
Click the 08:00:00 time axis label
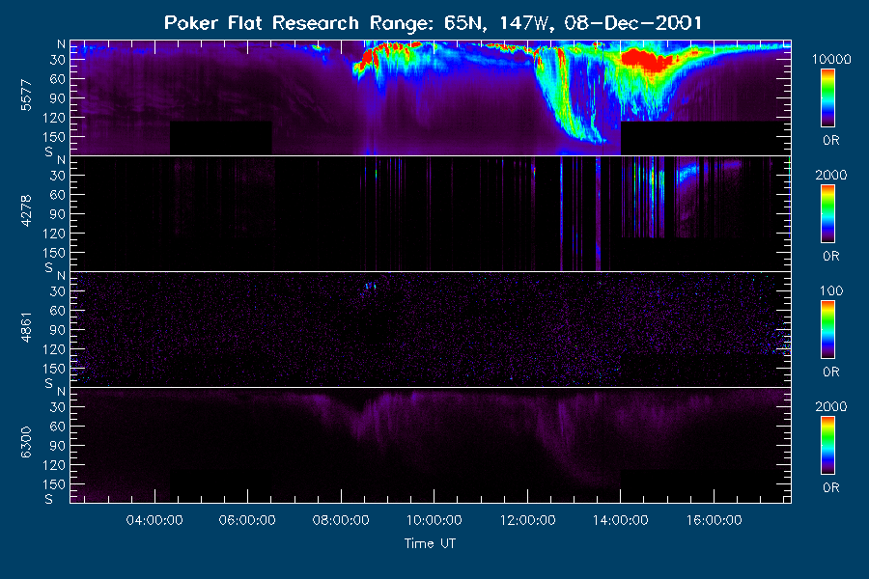coord(341,520)
